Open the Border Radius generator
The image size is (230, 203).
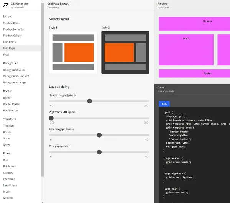12,104
